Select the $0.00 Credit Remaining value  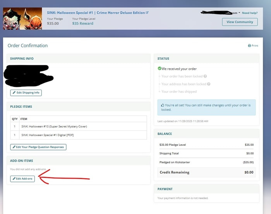(249, 173)
